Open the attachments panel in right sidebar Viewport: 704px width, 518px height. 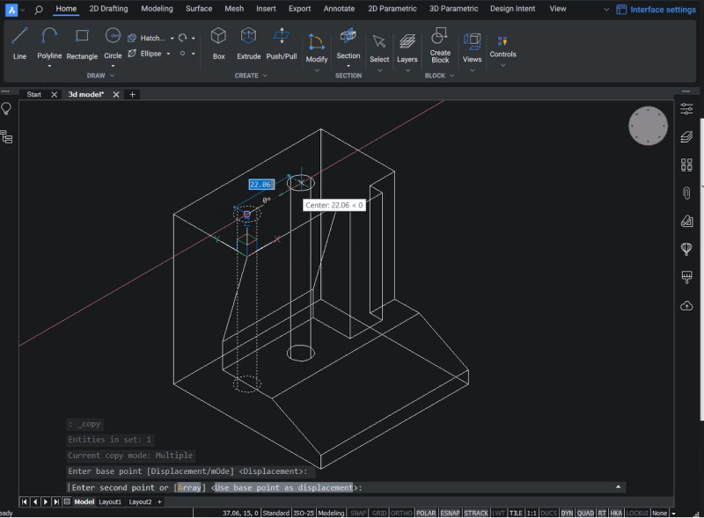click(x=686, y=193)
